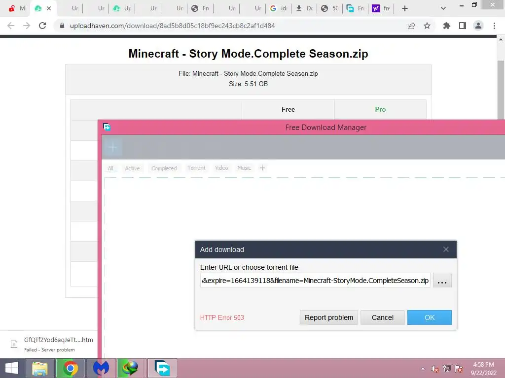This screenshot has width=505, height=378.
Task: Expand the tab search dropdown
Action: (x=443, y=8)
